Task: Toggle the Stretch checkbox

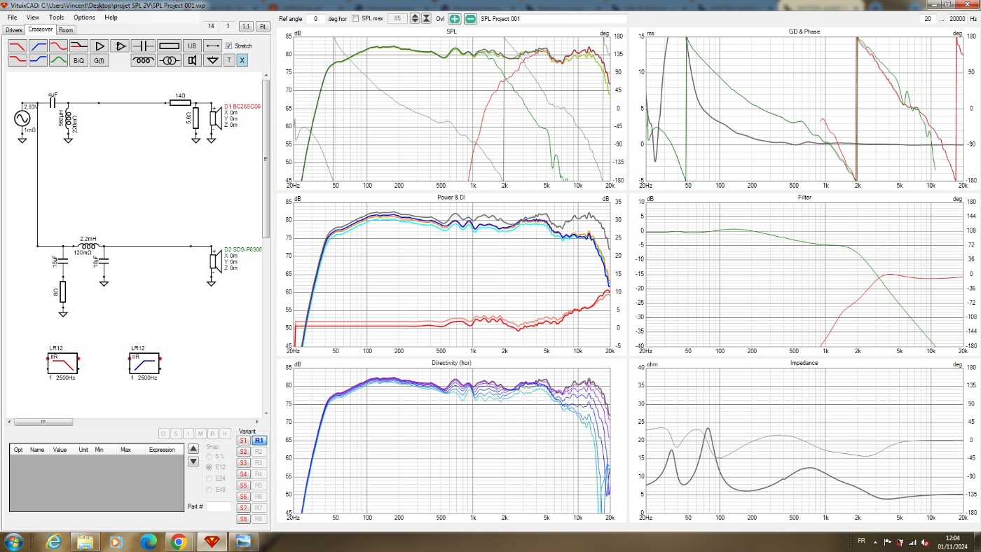Action: pos(228,46)
